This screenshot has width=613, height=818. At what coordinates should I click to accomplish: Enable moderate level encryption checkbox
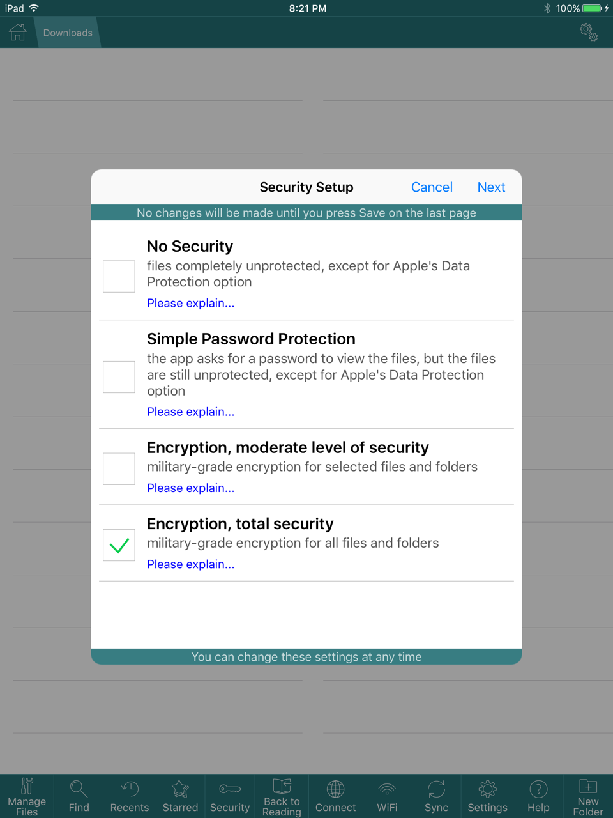119,468
